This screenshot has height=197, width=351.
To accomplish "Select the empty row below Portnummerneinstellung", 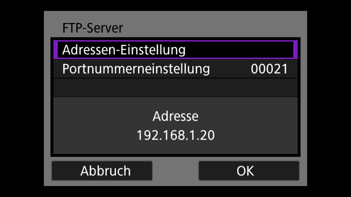I will pyautogui.click(x=175, y=88).
